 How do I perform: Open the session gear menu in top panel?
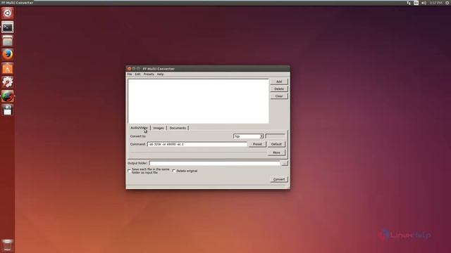coord(447,3)
